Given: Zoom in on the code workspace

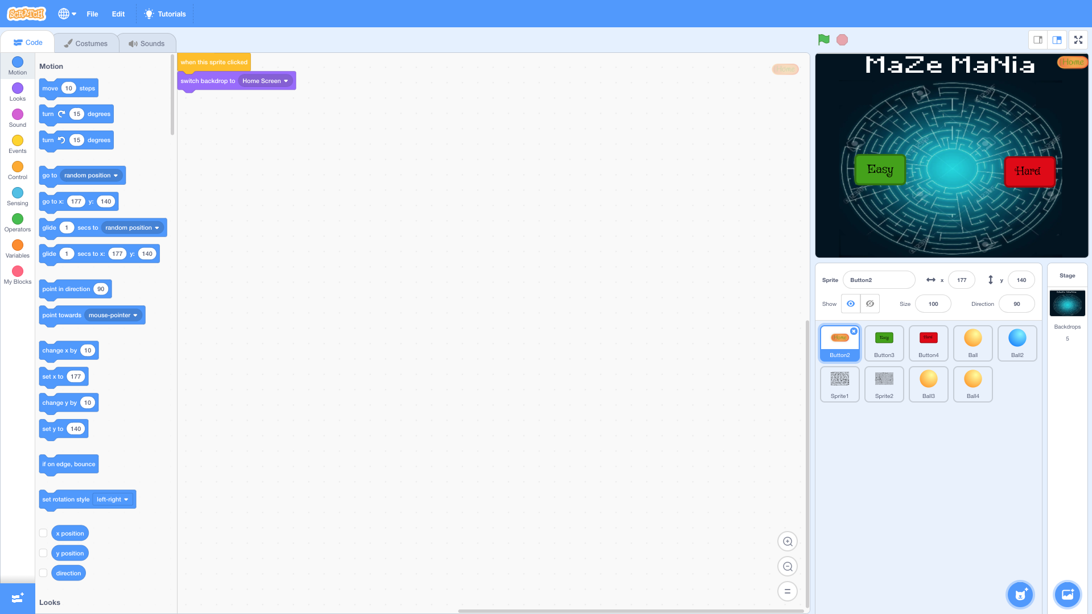Looking at the screenshot, I should coord(787,541).
